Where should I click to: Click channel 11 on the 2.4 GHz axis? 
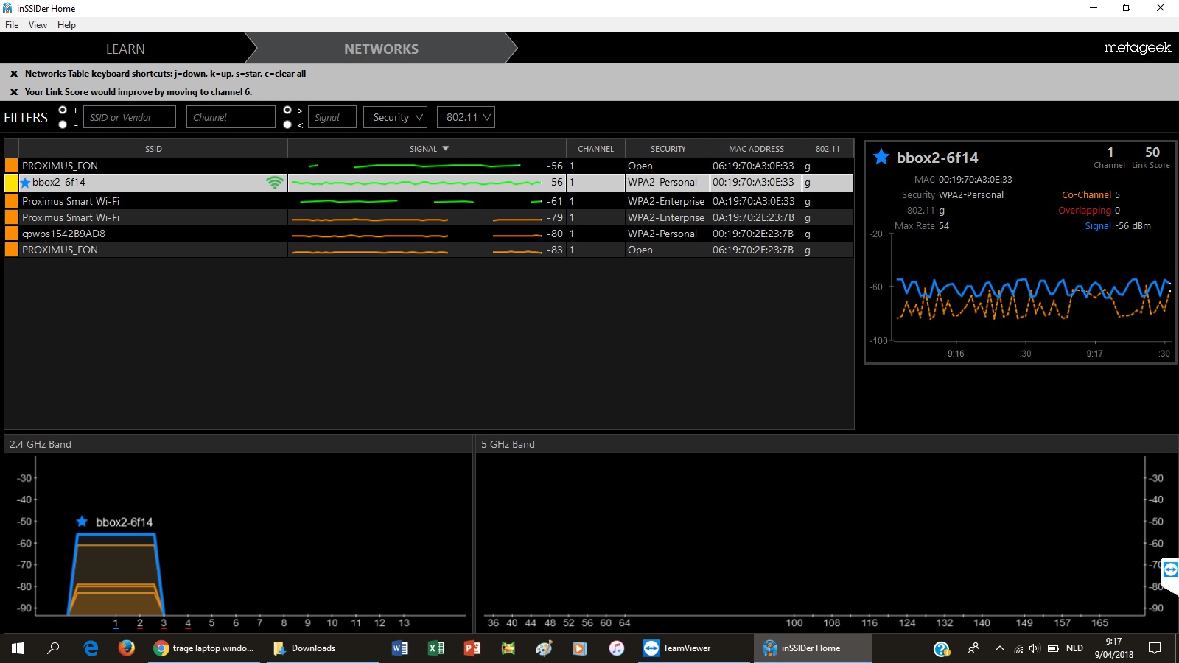(356, 623)
